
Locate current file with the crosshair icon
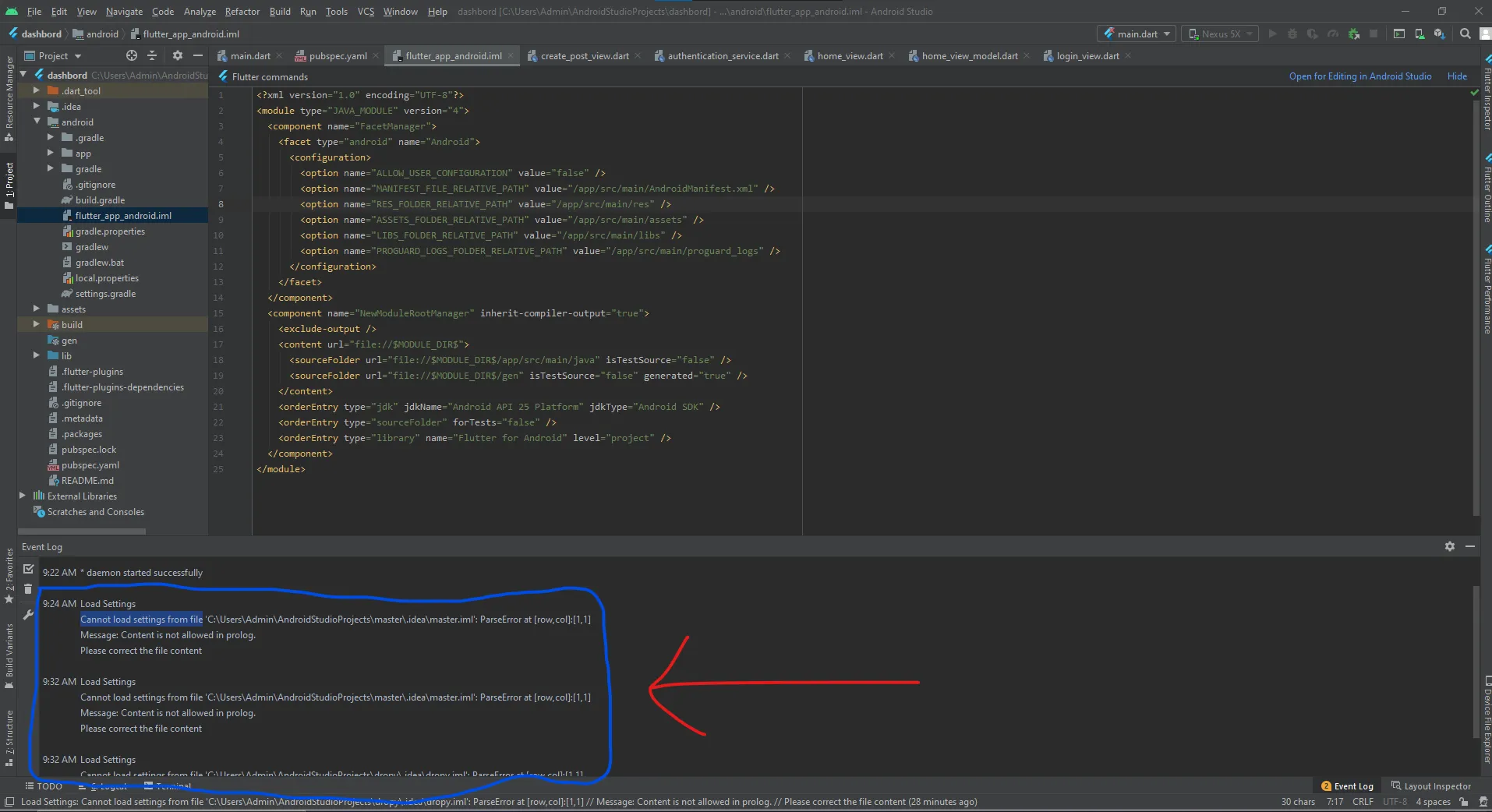[131, 56]
